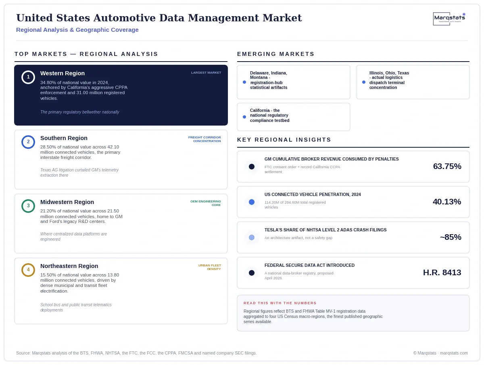Click 'Where centralized data platforms are engineered' note
The height and width of the screenshot is (365, 484).
74,237
